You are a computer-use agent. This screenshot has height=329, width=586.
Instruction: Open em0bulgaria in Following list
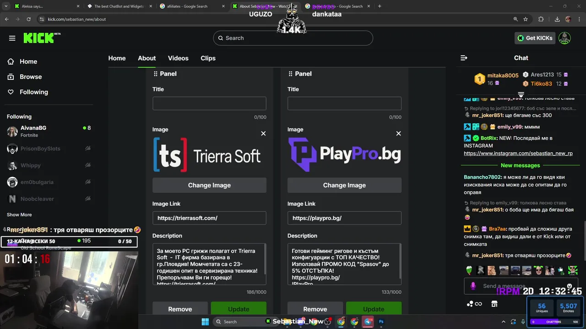tap(49, 182)
